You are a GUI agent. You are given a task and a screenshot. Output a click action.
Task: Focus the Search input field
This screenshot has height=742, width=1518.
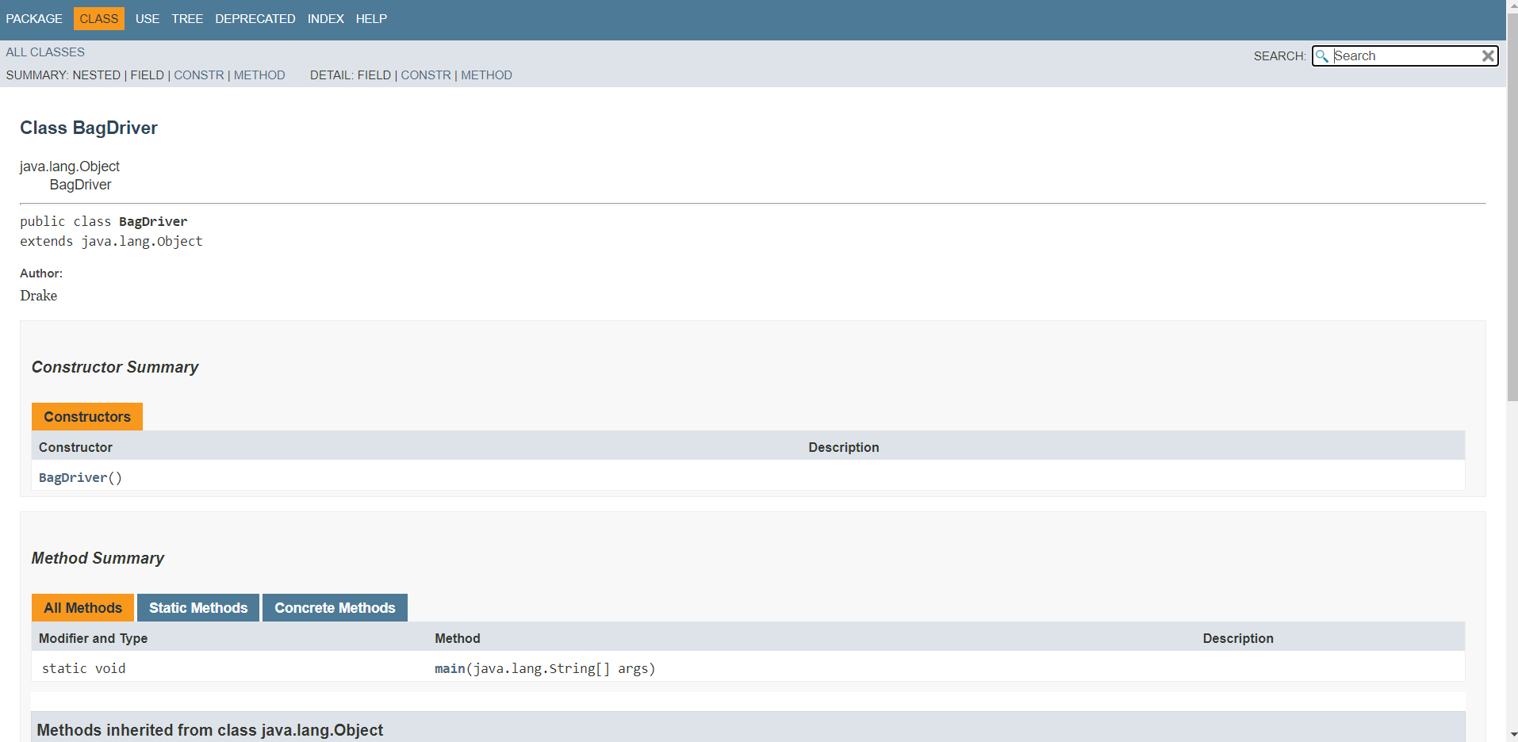(1405, 55)
